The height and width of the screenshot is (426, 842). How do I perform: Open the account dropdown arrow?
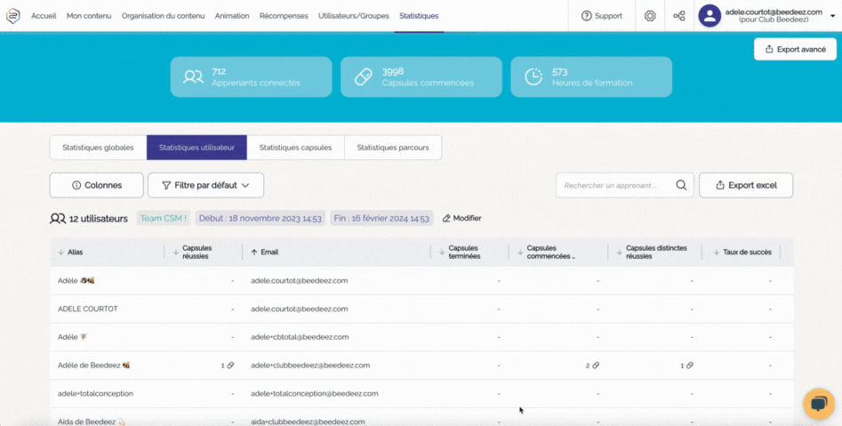832,16
